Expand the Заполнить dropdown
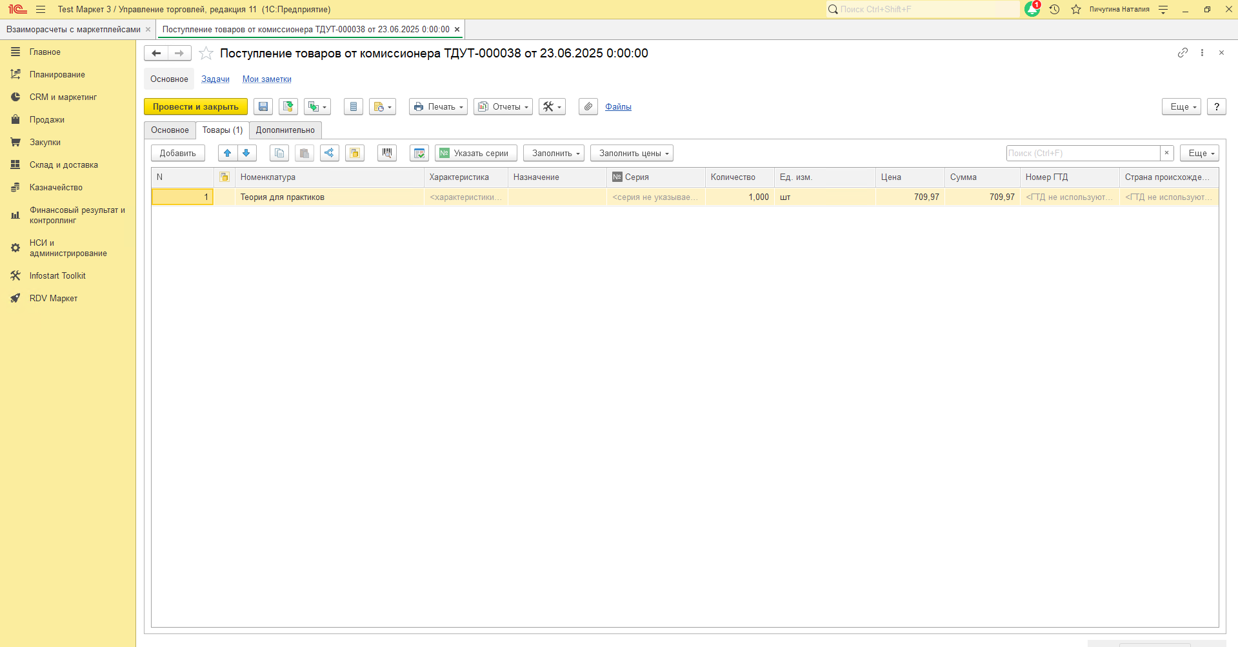Screen dimensions: 1238x647 point(554,153)
